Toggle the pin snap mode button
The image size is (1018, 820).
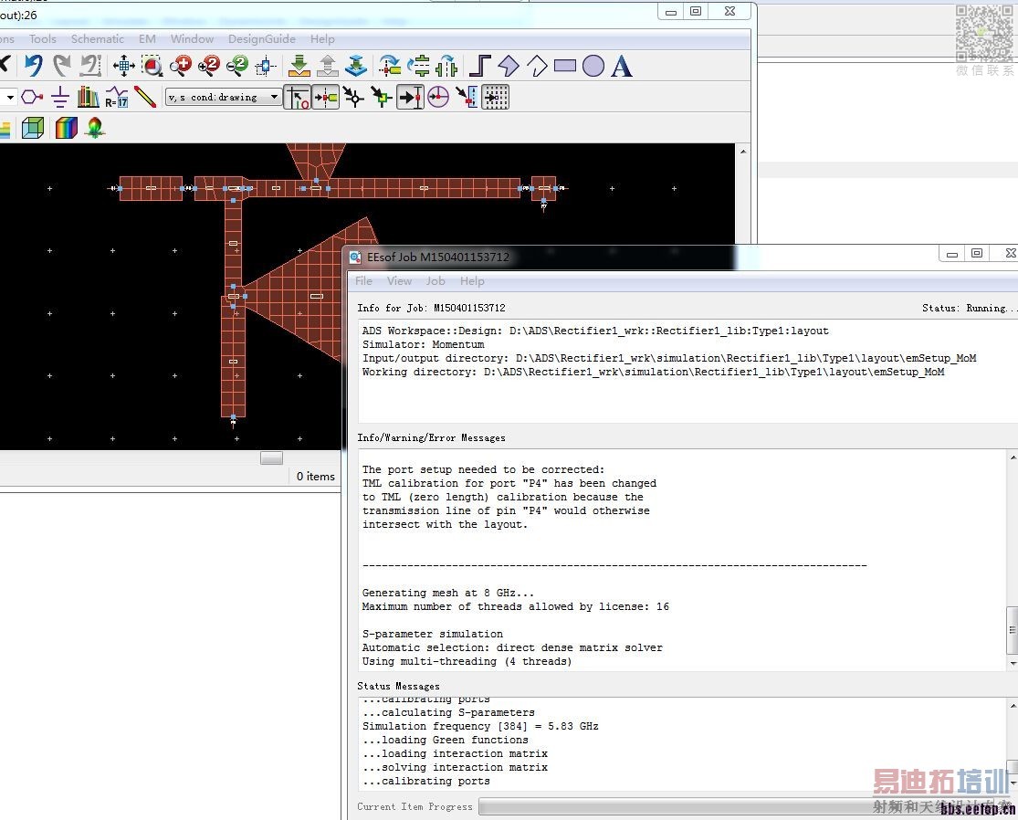tap(326, 97)
